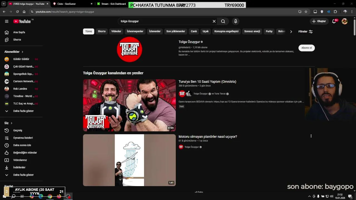Start voice search with the microphone
This screenshot has height=200, width=356.
236,21
